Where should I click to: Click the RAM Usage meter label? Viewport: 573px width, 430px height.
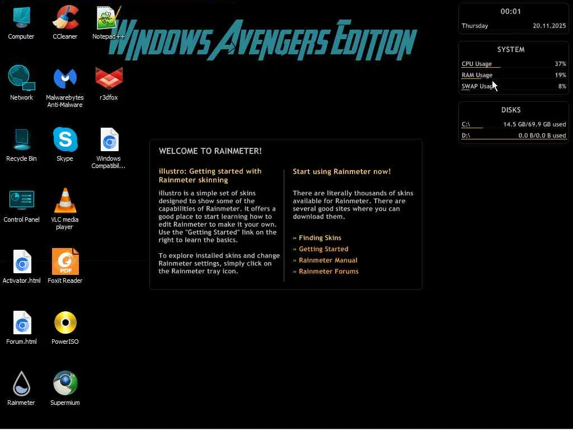[477, 75]
